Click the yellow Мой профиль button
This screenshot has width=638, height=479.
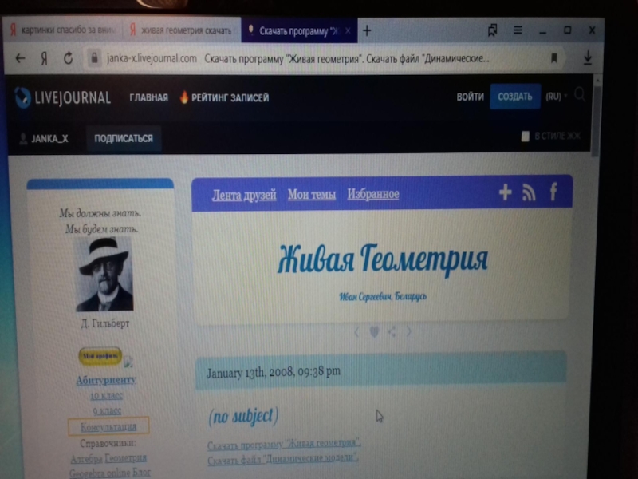click(x=100, y=356)
